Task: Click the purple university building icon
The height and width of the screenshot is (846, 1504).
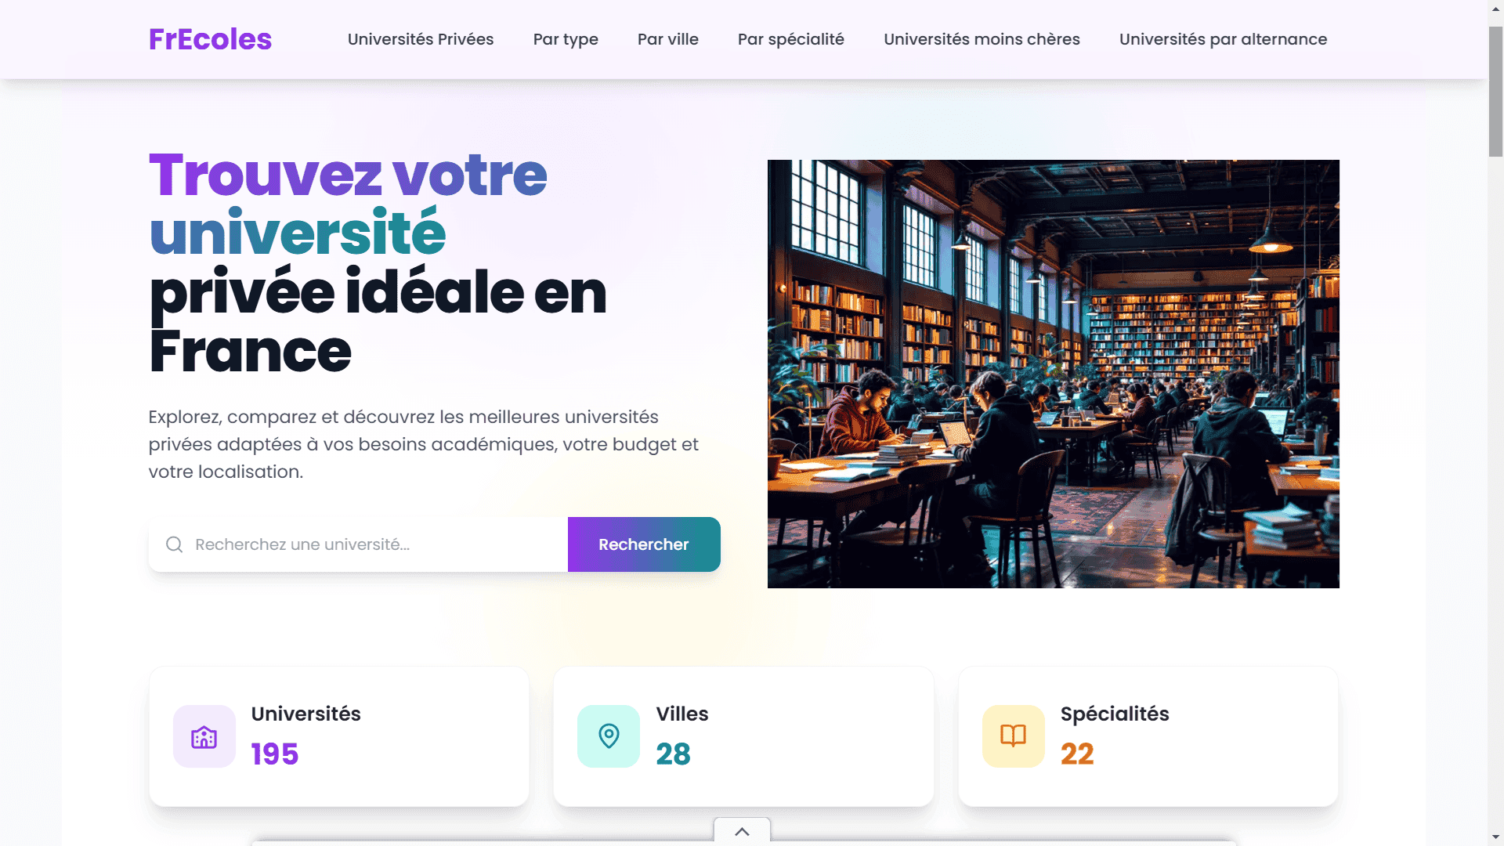Action: click(204, 736)
